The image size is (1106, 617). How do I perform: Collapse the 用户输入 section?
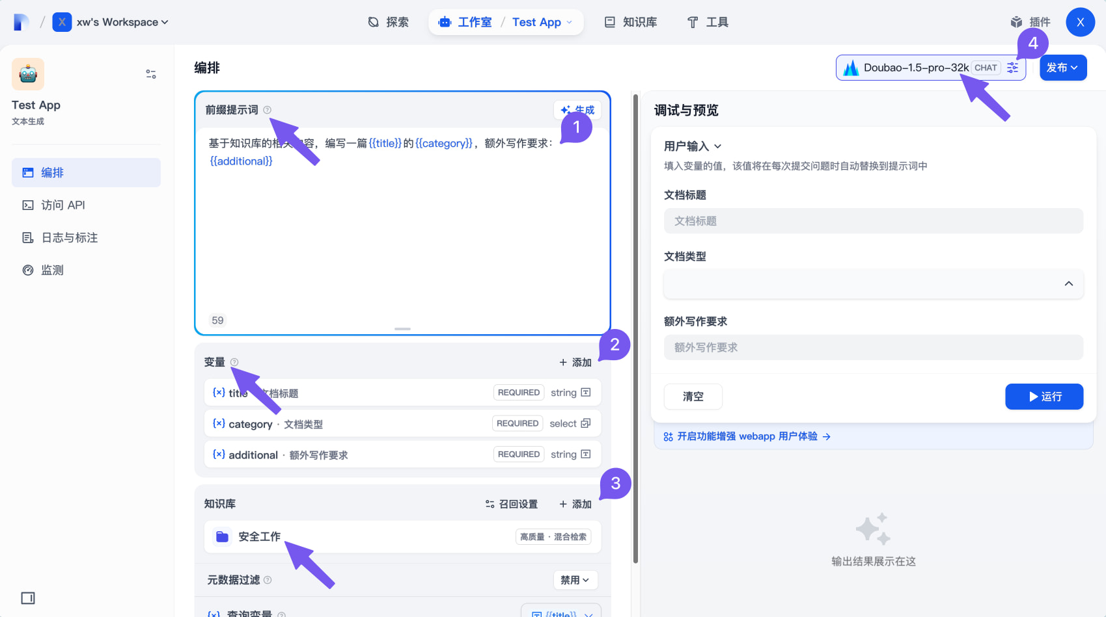tap(693, 146)
